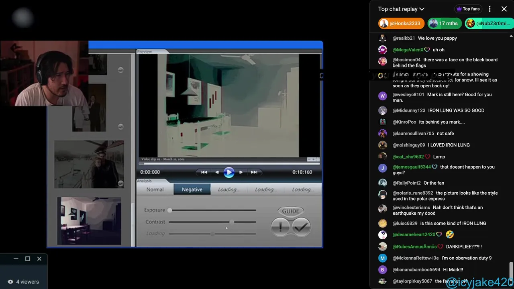
Task: Step one frame forward in preview
Action: [241, 172]
